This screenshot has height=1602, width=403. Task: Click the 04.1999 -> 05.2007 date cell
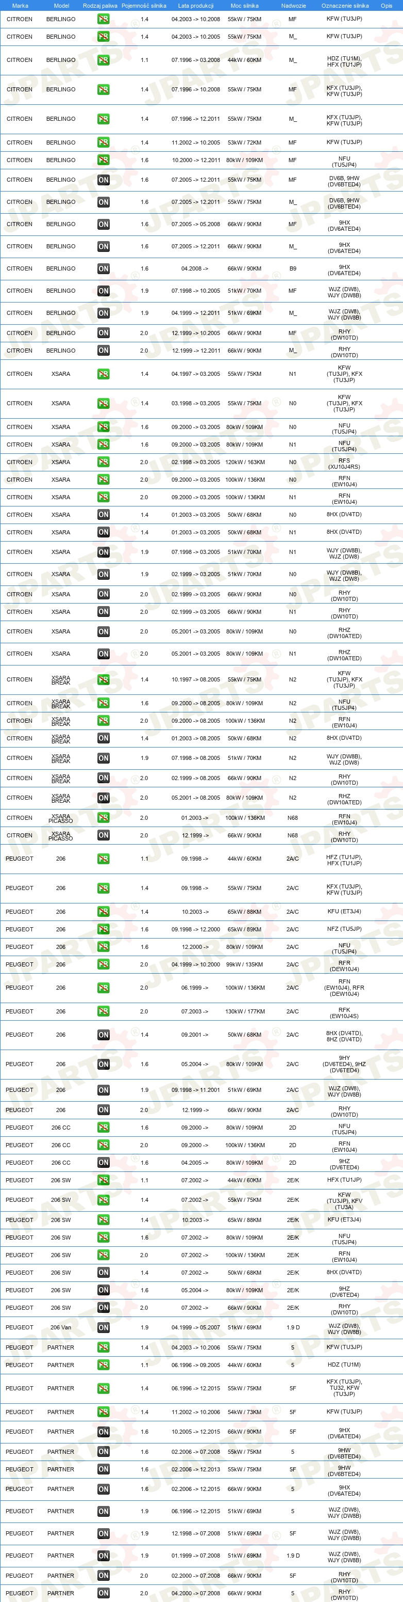[x=196, y=1328]
